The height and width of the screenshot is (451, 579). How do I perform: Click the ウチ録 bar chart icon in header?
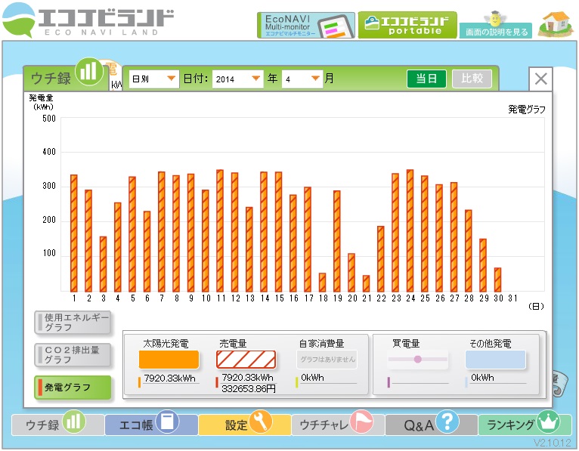point(88,71)
